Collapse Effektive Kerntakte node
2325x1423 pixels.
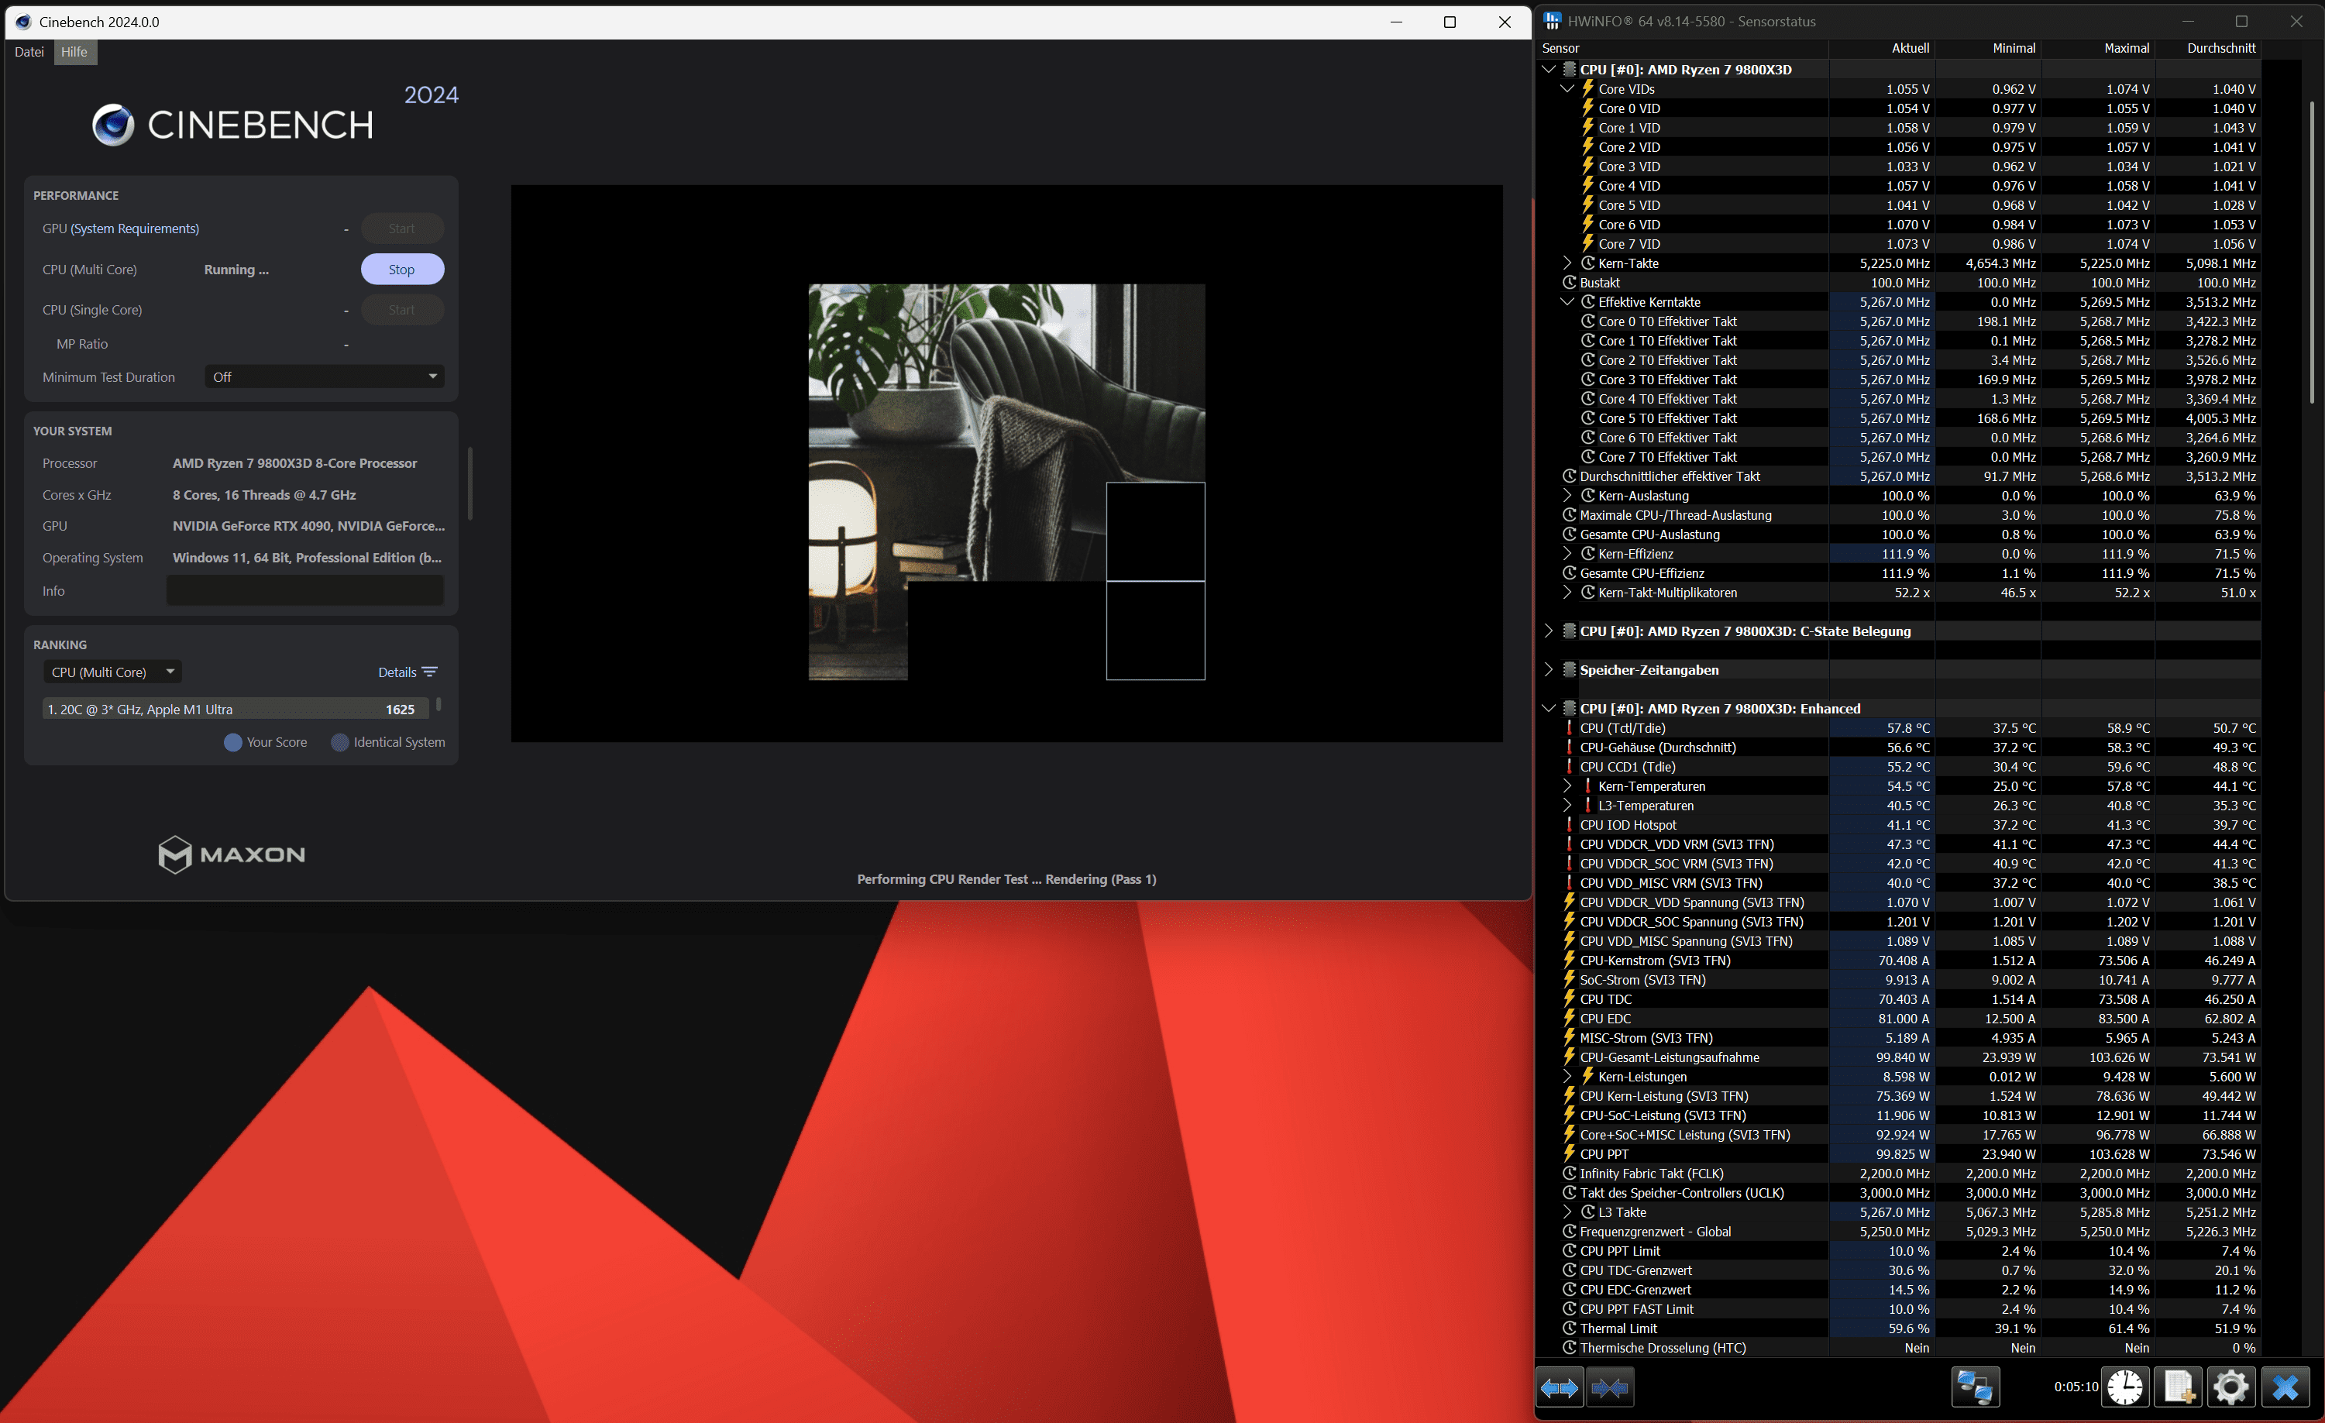[1567, 302]
